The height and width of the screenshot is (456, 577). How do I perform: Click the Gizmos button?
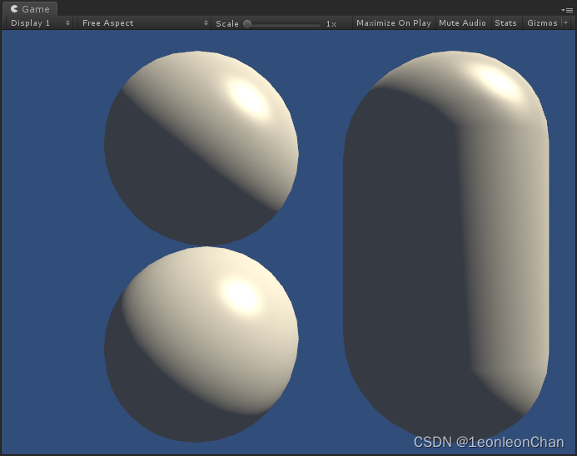point(542,22)
